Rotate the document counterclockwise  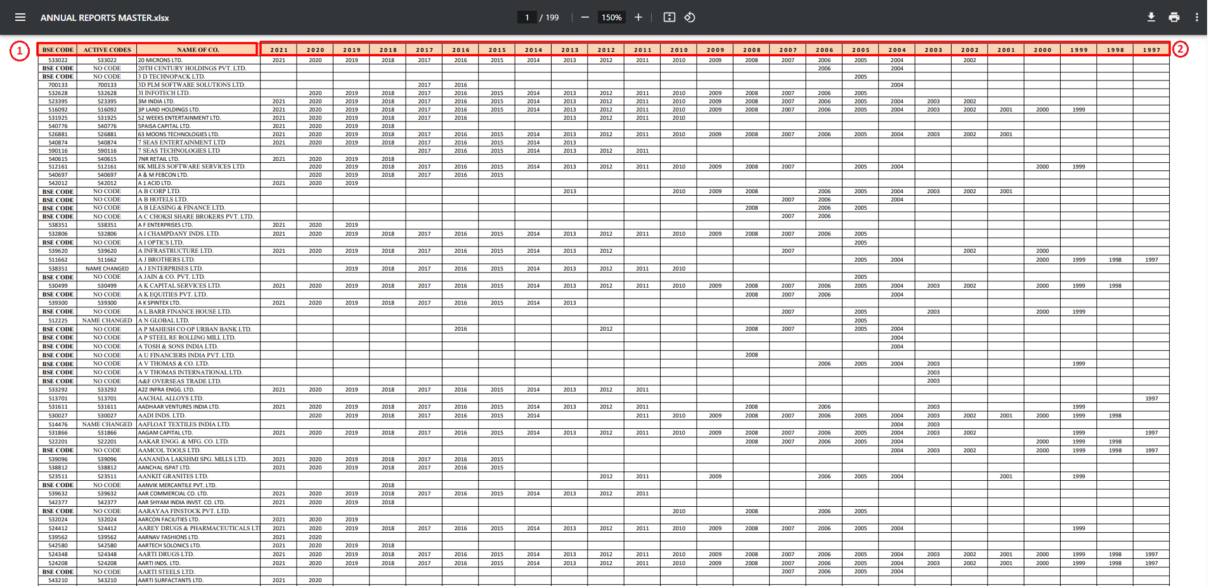pyautogui.click(x=690, y=17)
